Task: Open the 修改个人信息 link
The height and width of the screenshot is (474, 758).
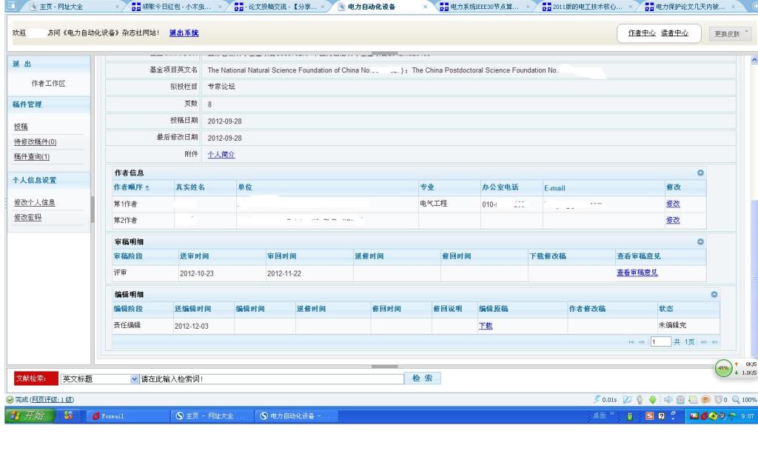Action: coord(34,203)
